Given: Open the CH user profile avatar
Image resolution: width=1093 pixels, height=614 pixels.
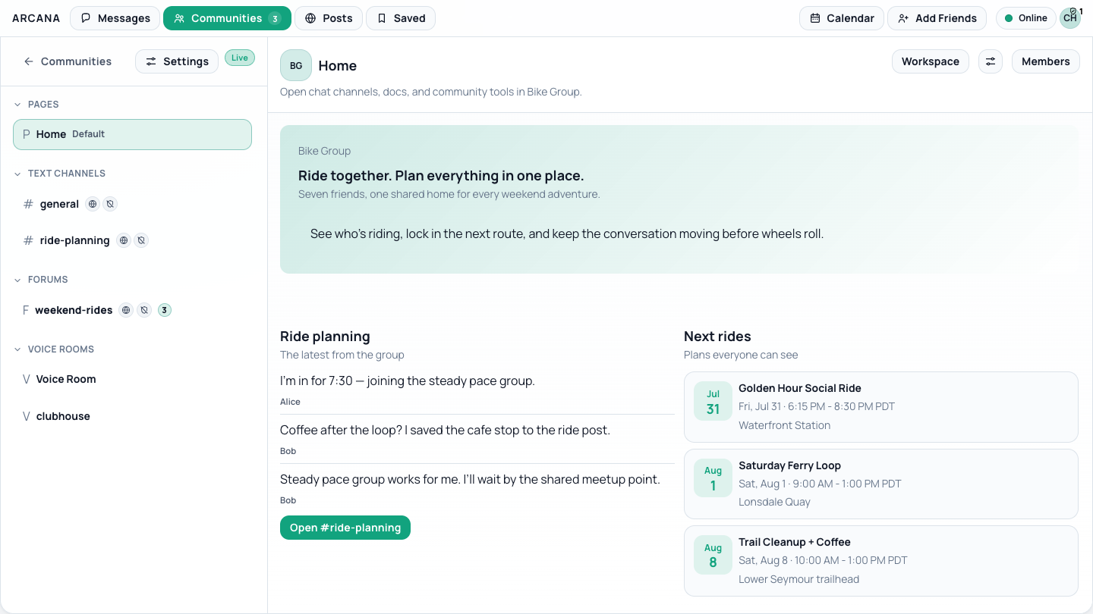Looking at the screenshot, I should coord(1070,18).
